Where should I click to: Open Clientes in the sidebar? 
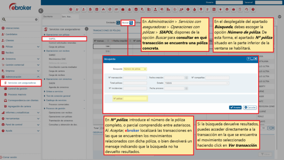click(x=10, y=41)
